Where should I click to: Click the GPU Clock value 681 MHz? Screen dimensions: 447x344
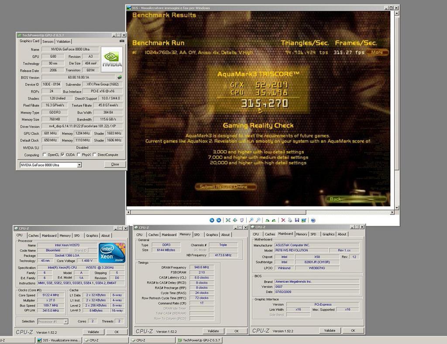click(x=51, y=133)
